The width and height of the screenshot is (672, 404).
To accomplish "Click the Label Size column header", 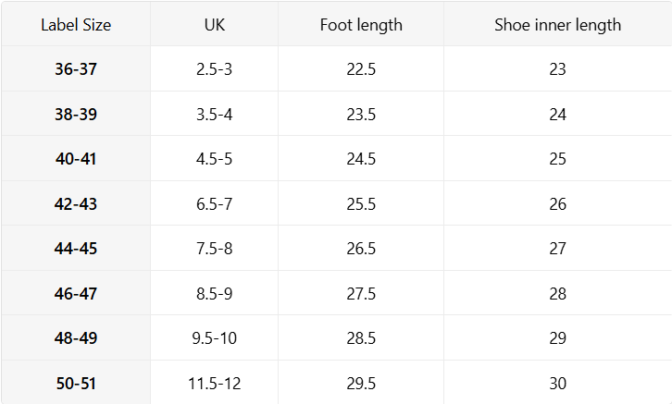I will pos(76,25).
